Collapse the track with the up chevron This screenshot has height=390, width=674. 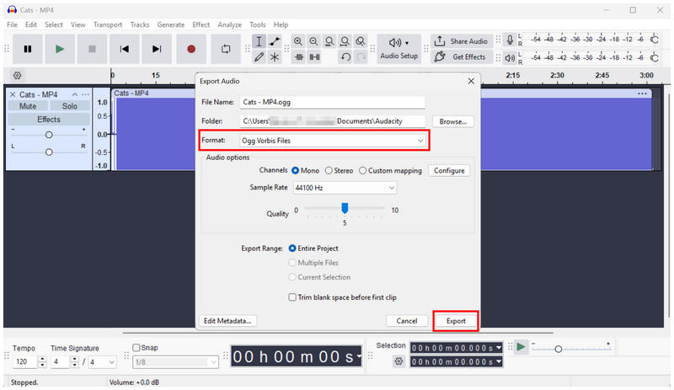pyautogui.click(x=75, y=94)
